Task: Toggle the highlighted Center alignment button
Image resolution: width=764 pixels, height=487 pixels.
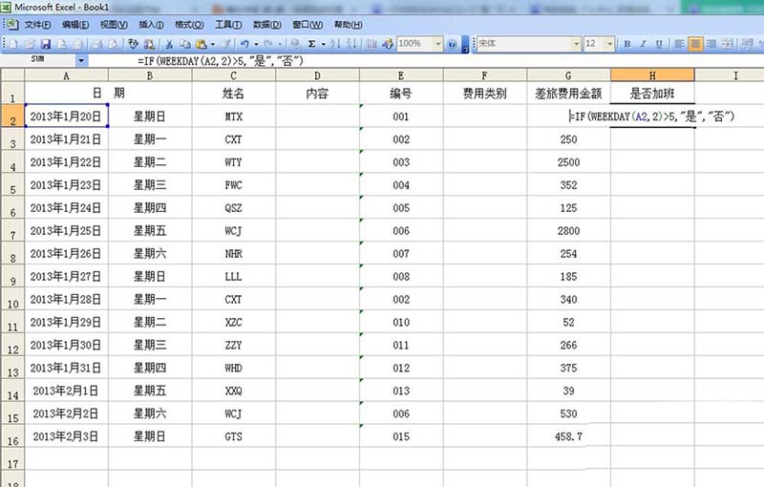Action: 695,44
